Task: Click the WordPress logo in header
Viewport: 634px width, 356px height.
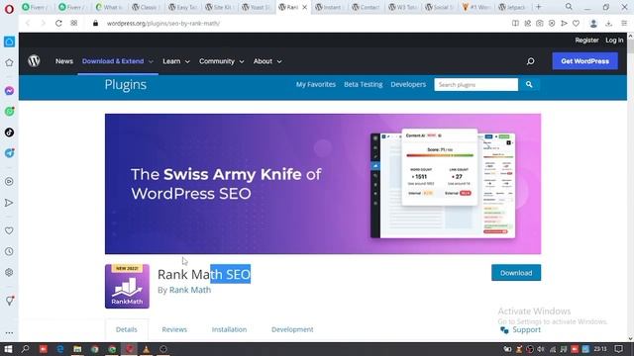Action: (x=34, y=61)
